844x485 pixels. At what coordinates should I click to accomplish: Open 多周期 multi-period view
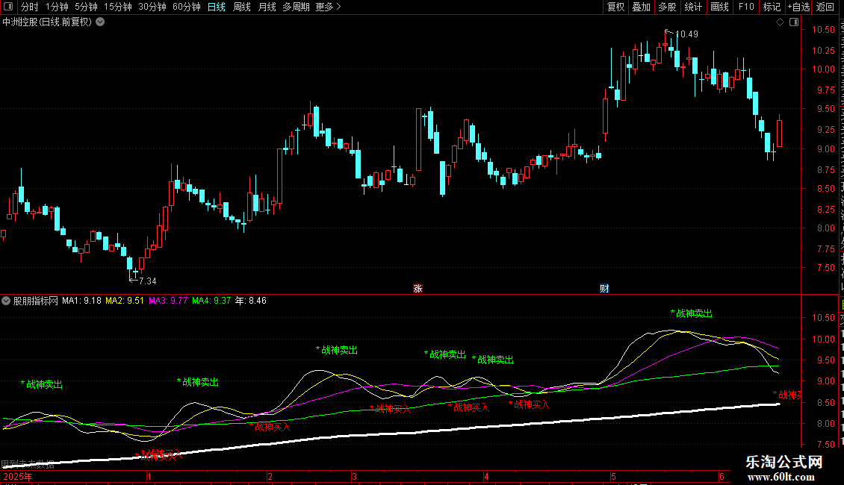[296, 7]
